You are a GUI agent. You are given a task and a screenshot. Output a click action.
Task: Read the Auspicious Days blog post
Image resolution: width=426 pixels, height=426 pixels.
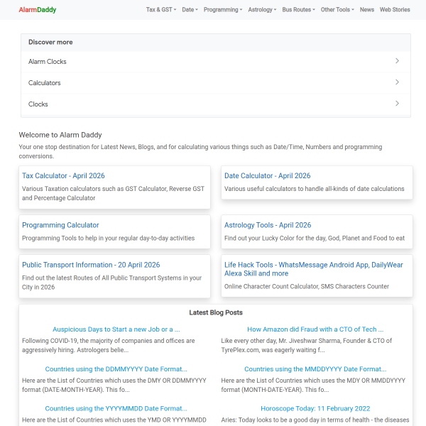(x=116, y=329)
